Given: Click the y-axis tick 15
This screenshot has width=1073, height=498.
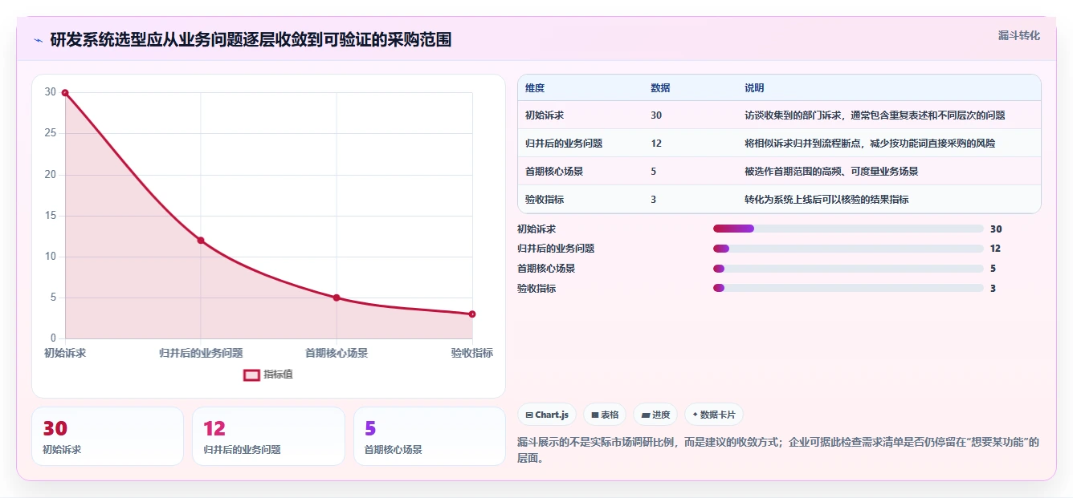Looking at the screenshot, I should point(51,216).
